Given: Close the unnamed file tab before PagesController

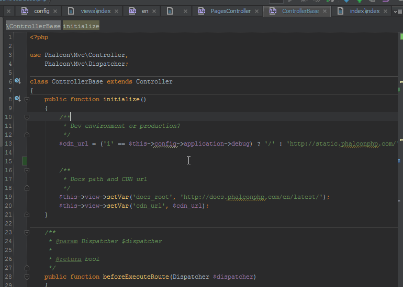Looking at the screenshot, I should point(185,11).
